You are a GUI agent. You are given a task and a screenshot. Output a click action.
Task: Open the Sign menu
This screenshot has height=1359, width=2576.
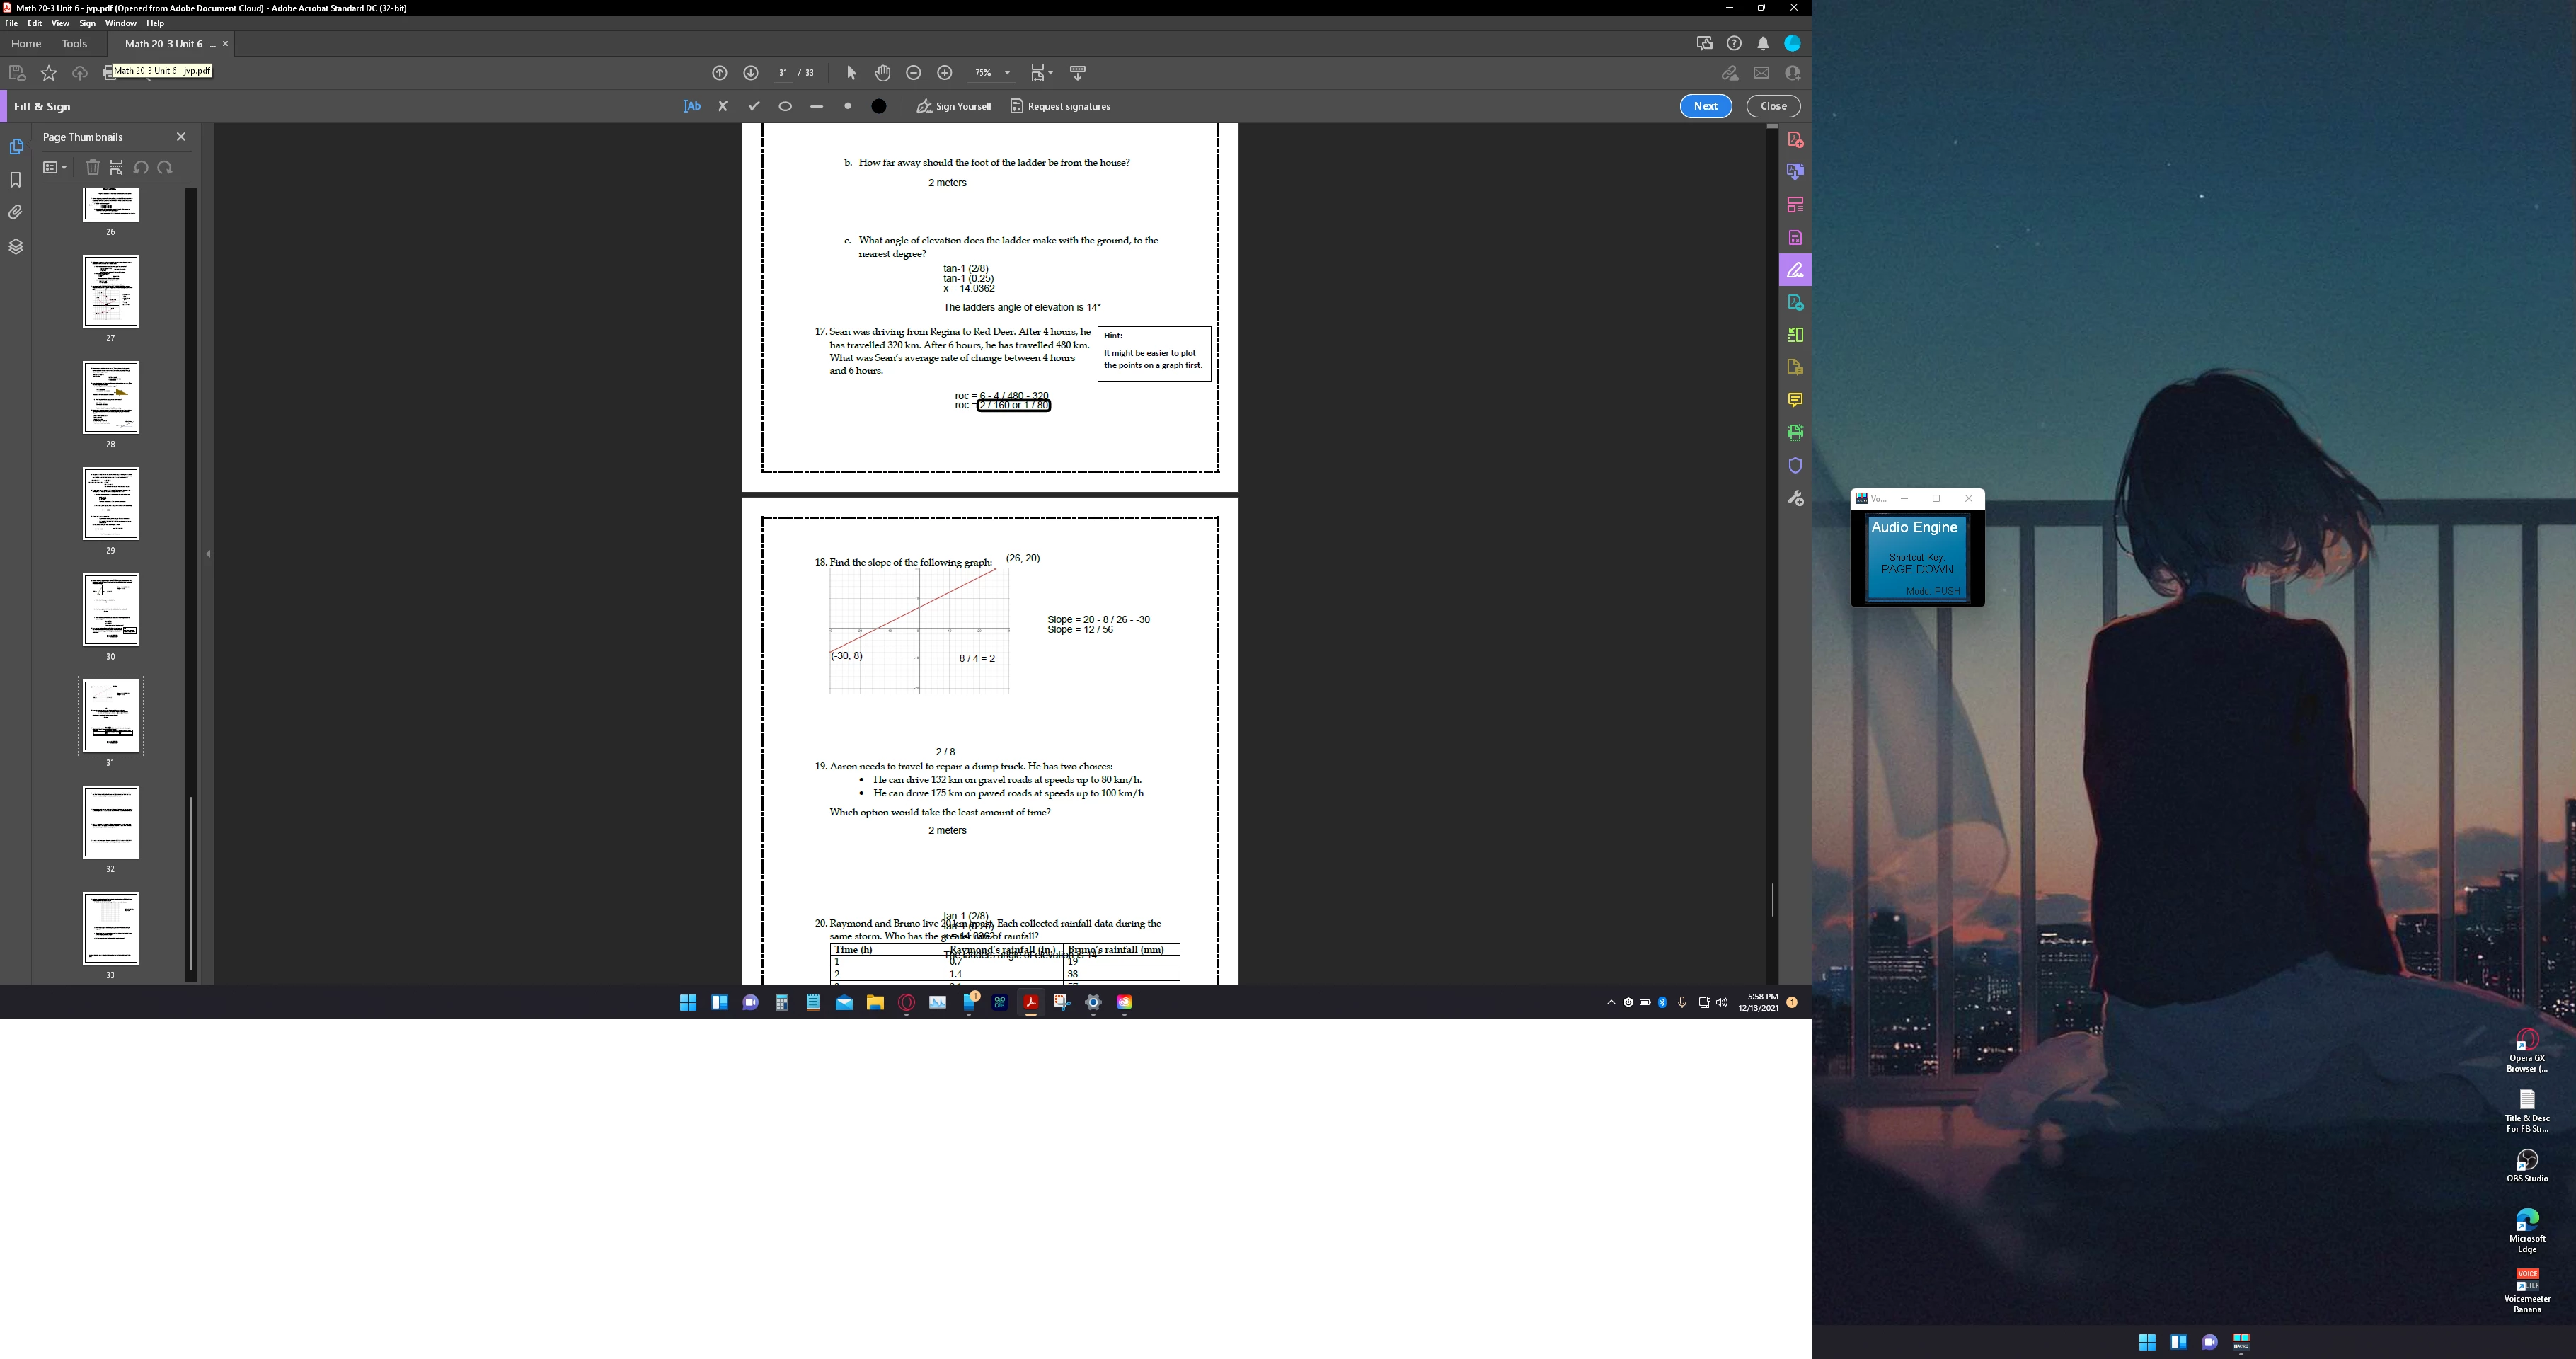pyautogui.click(x=87, y=23)
